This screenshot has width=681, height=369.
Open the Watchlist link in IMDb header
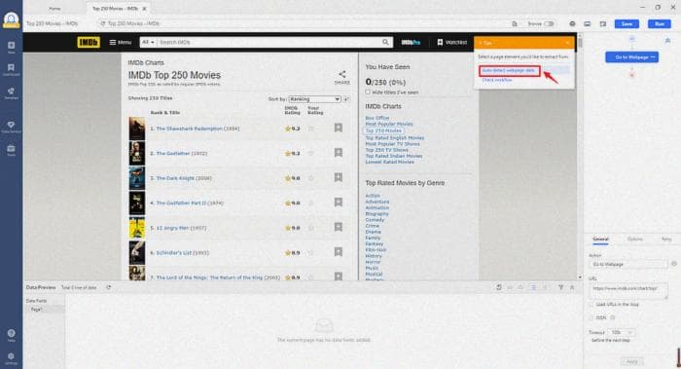(x=451, y=42)
